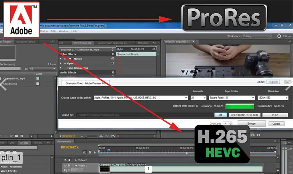293x174 pixels.
Task: Click the PLAY button in Cinec dialog
Action: tap(275, 115)
